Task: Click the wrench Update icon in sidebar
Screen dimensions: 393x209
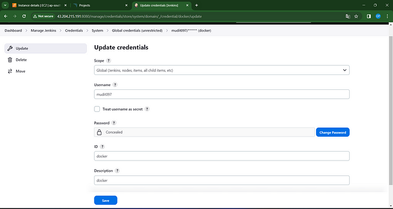Action: click(x=10, y=48)
